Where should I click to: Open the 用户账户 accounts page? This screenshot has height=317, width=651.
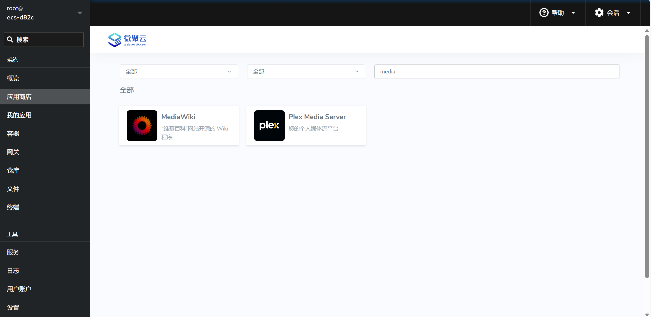pos(19,289)
